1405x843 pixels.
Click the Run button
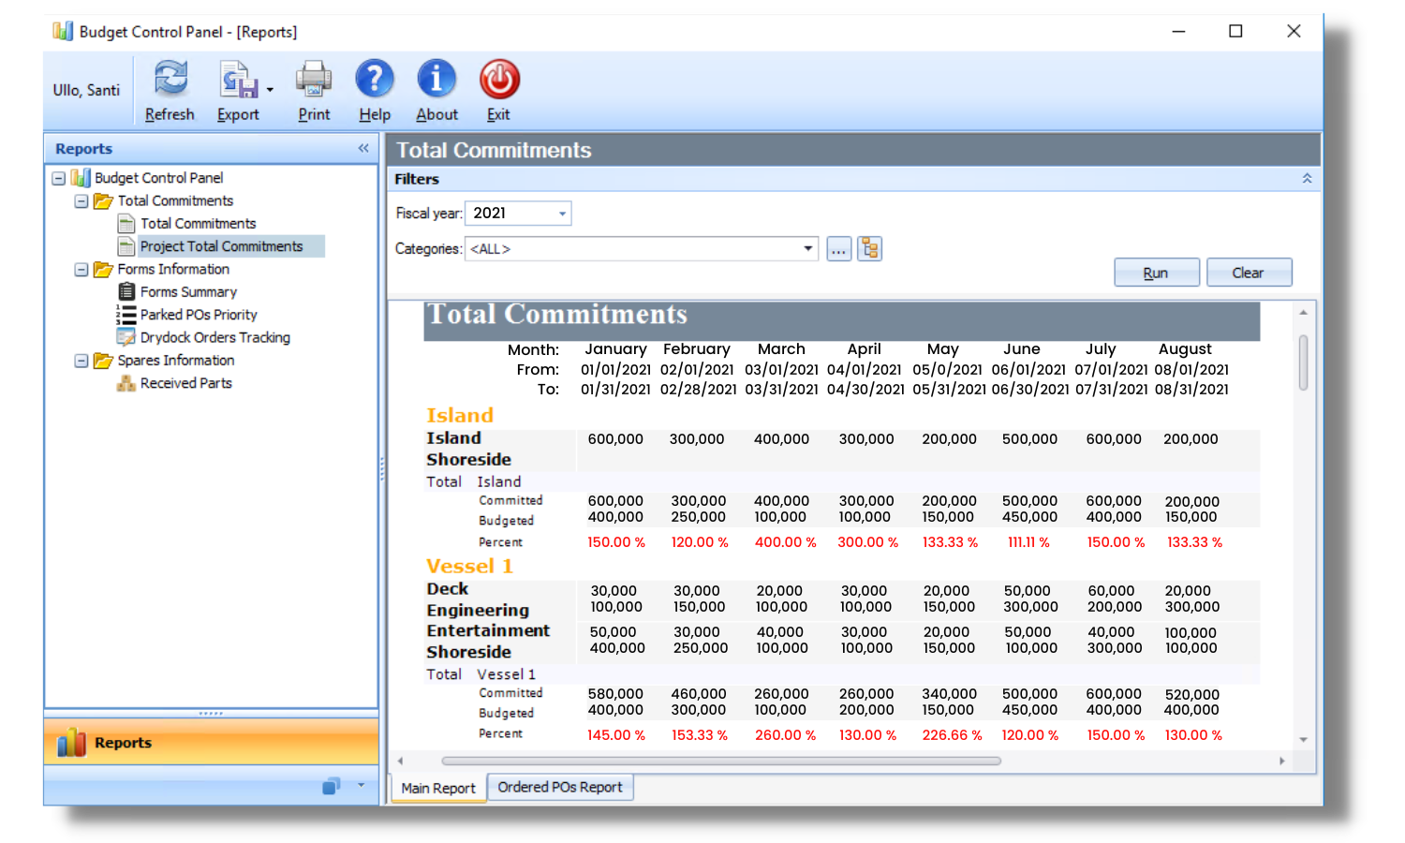1156,272
